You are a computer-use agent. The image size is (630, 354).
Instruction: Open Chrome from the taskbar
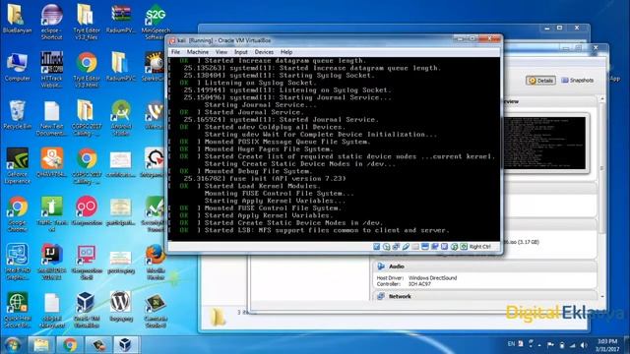(70, 345)
